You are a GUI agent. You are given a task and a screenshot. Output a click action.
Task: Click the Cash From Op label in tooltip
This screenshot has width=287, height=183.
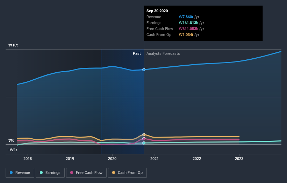point(159,35)
